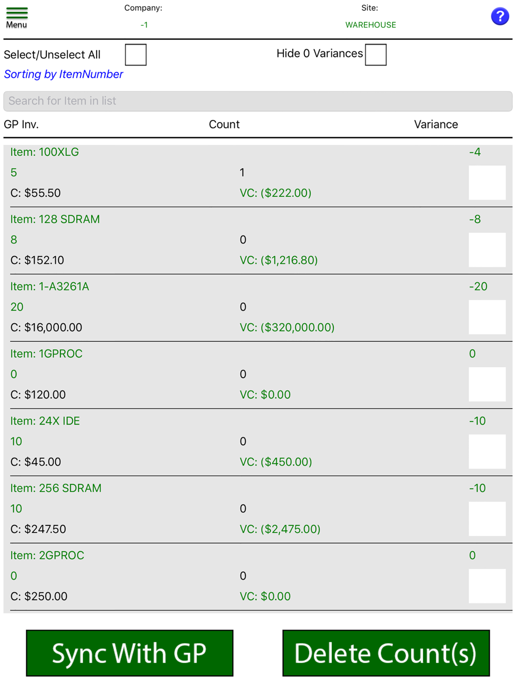This screenshot has width=516, height=689.
Task: Click the blue help question mark icon
Action: (x=499, y=17)
